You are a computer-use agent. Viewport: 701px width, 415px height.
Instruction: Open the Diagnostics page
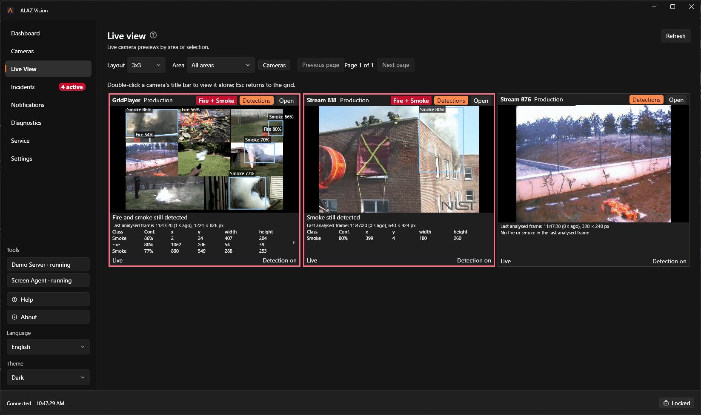click(48, 123)
